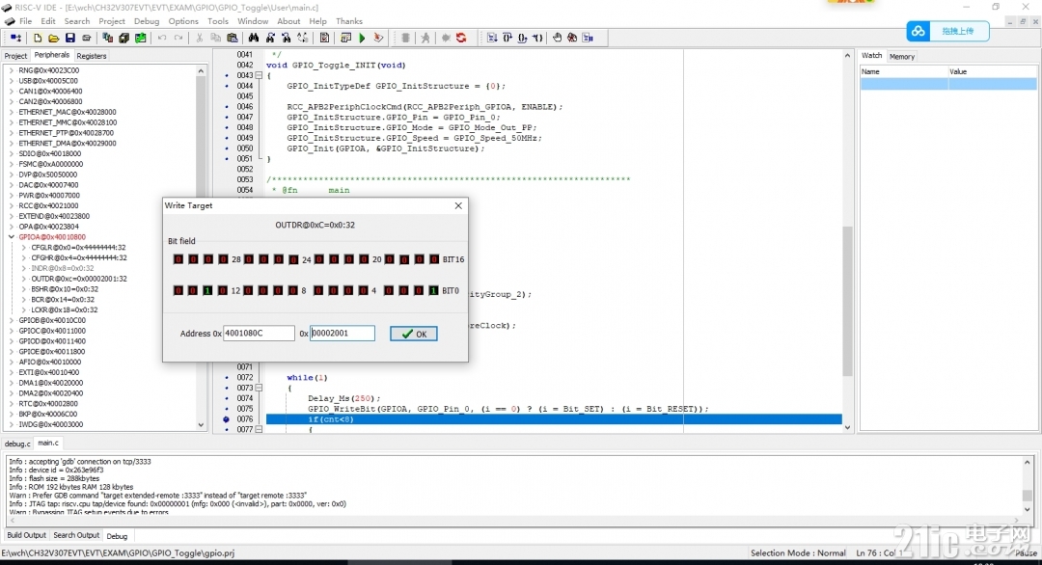Toggle bit 4 left of label 4
The image size is (1042, 565).
[x=364, y=291]
